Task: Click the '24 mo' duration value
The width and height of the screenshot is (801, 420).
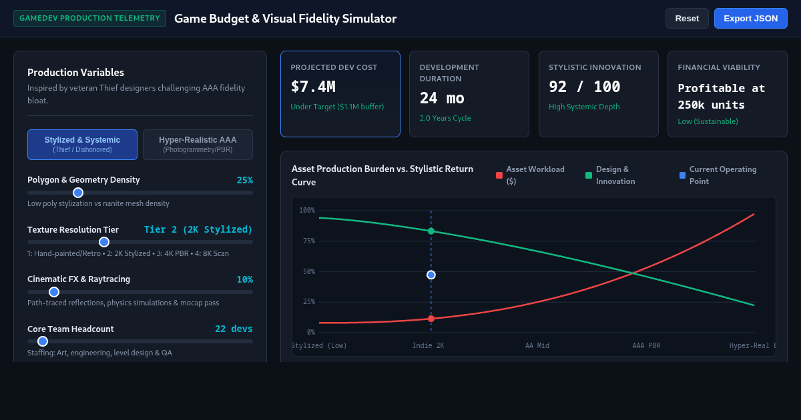Action: click(x=442, y=98)
